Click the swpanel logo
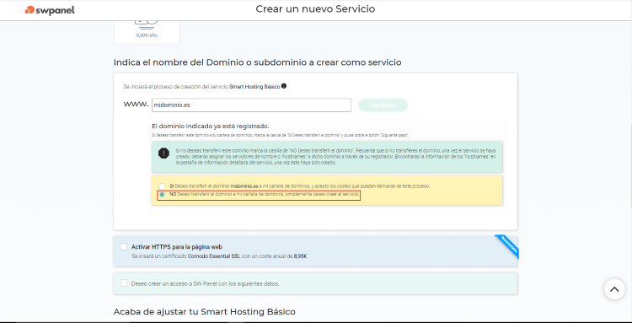 [x=50, y=9]
